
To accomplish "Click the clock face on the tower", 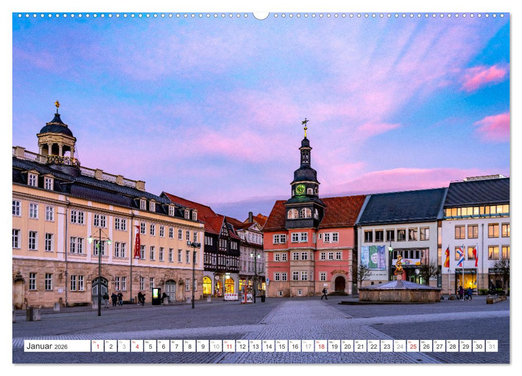I will click(x=301, y=189).
